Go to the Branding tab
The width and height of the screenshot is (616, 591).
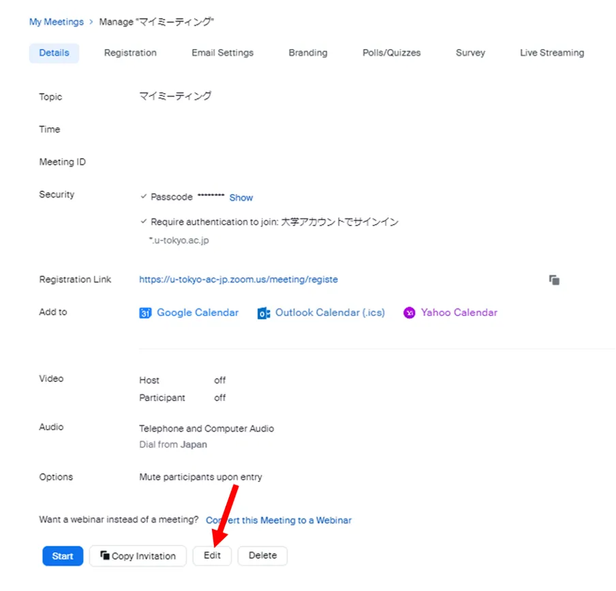click(x=307, y=53)
